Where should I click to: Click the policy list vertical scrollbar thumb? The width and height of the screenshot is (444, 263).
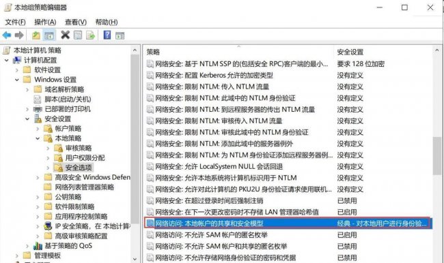(437, 155)
